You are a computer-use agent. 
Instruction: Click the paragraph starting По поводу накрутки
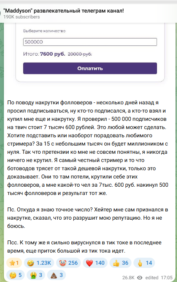(x=88, y=148)
